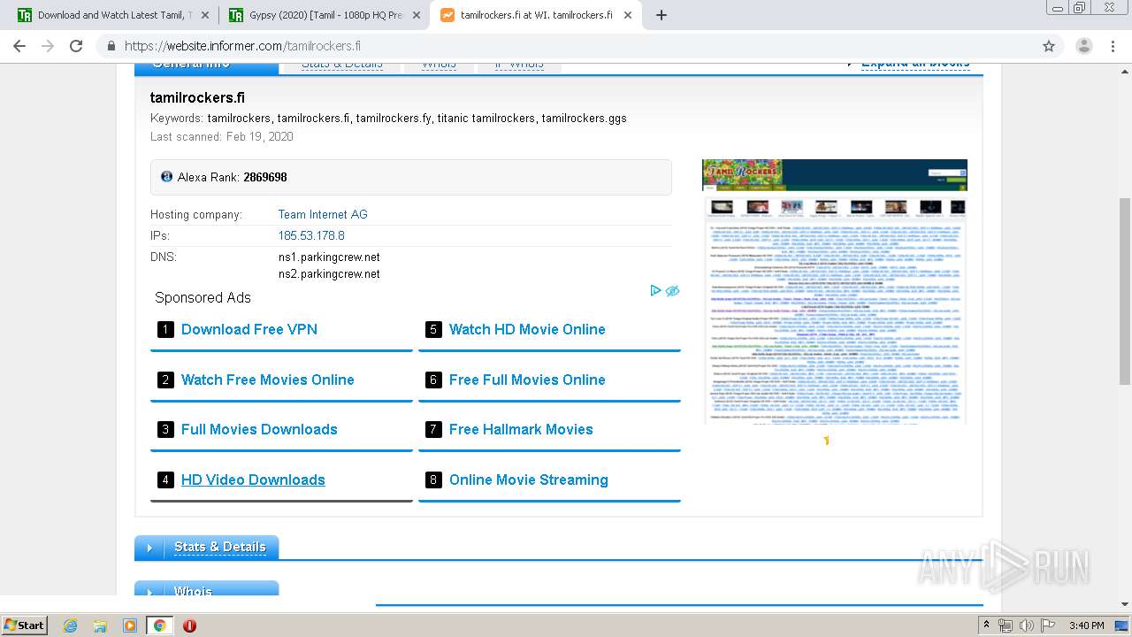The height and width of the screenshot is (637, 1132).
Task: Click the Alexa Rank value 2869698
Action: coord(265,177)
